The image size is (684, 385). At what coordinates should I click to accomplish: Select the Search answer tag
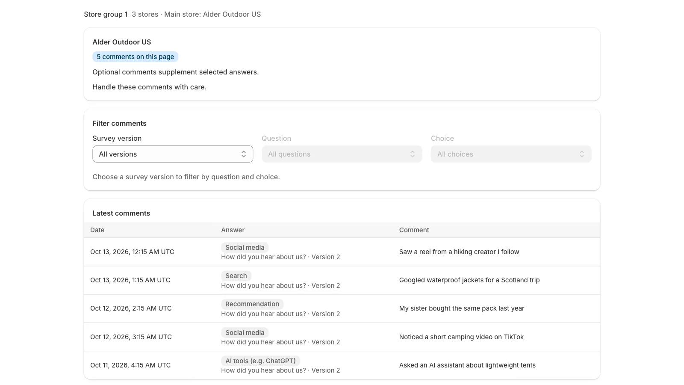point(236,276)
